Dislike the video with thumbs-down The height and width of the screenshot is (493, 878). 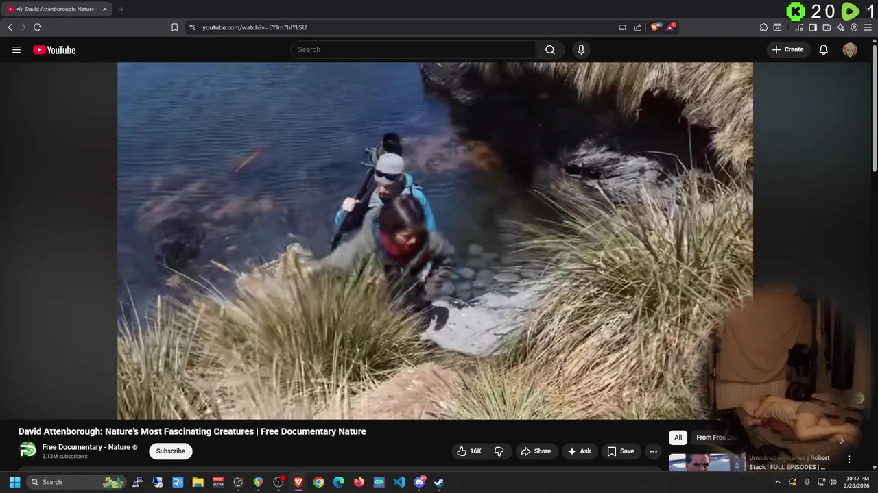499,451
